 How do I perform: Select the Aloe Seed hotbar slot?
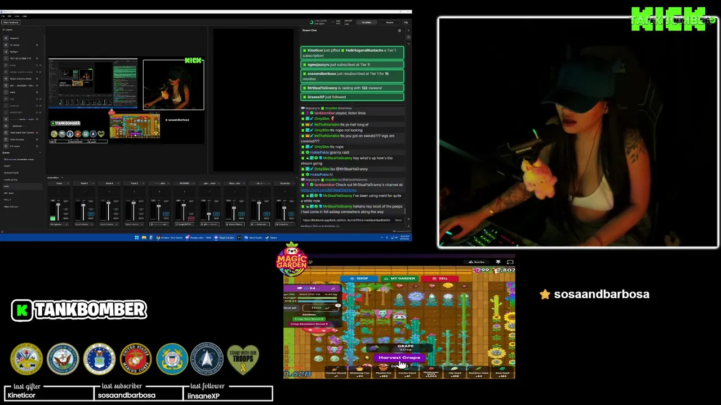[502, 372]
